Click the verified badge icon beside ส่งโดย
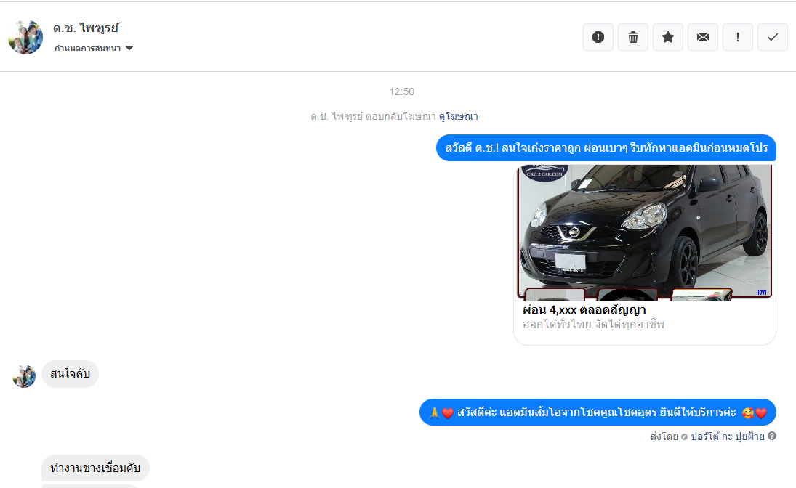Image resolution: width=796 pixels, height=488 pixels. coord(684,436)
